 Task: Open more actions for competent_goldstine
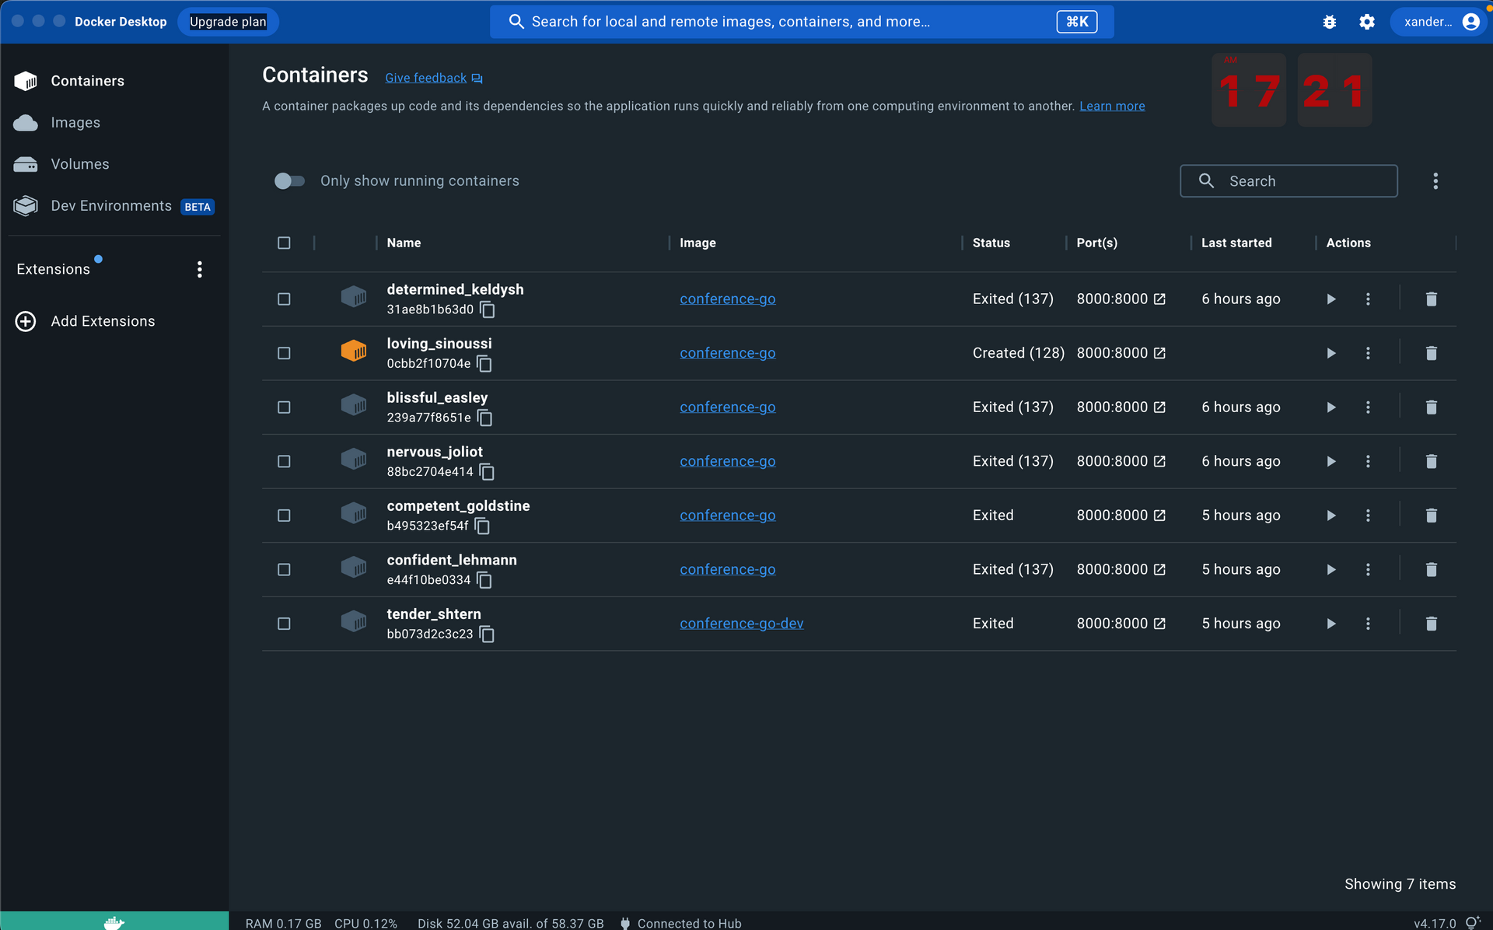tap(1368, 516)
